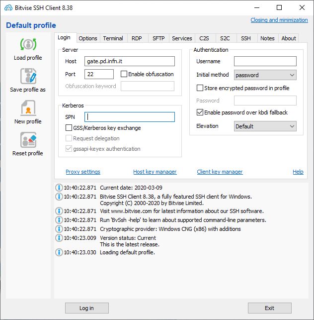
Task: Switch to the Services tab
Action: tap(182, 38)
